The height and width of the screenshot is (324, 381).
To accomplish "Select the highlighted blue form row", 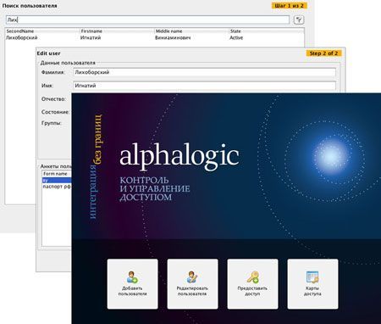I will pyautogui.click(x=57, y=180).
